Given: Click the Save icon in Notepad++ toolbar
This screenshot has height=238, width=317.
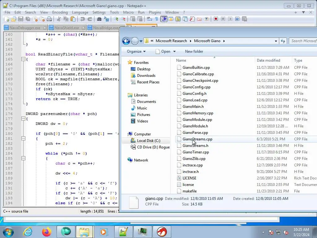Looking at the screenshot, I should (x=21, y=19).
